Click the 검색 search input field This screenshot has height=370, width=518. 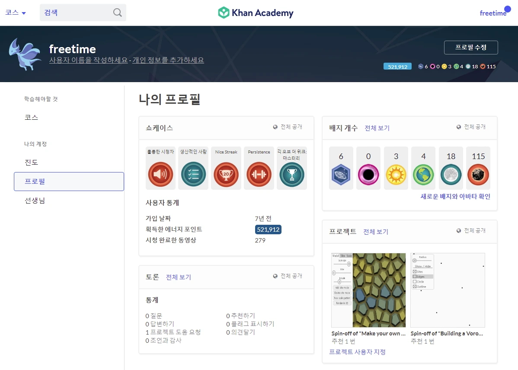click(x=83, y=13)
